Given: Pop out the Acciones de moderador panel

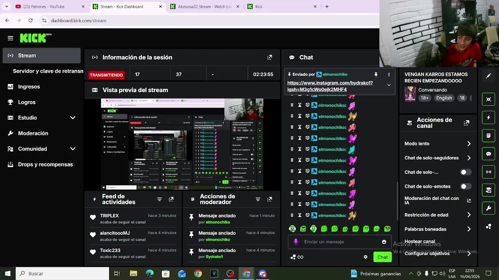Looking at the screenshot, I should pyautogui.click(x=269, y=199).
